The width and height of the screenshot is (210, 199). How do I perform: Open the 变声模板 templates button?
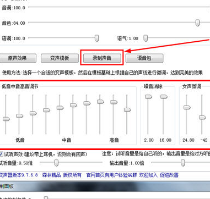tap(60, 58)
